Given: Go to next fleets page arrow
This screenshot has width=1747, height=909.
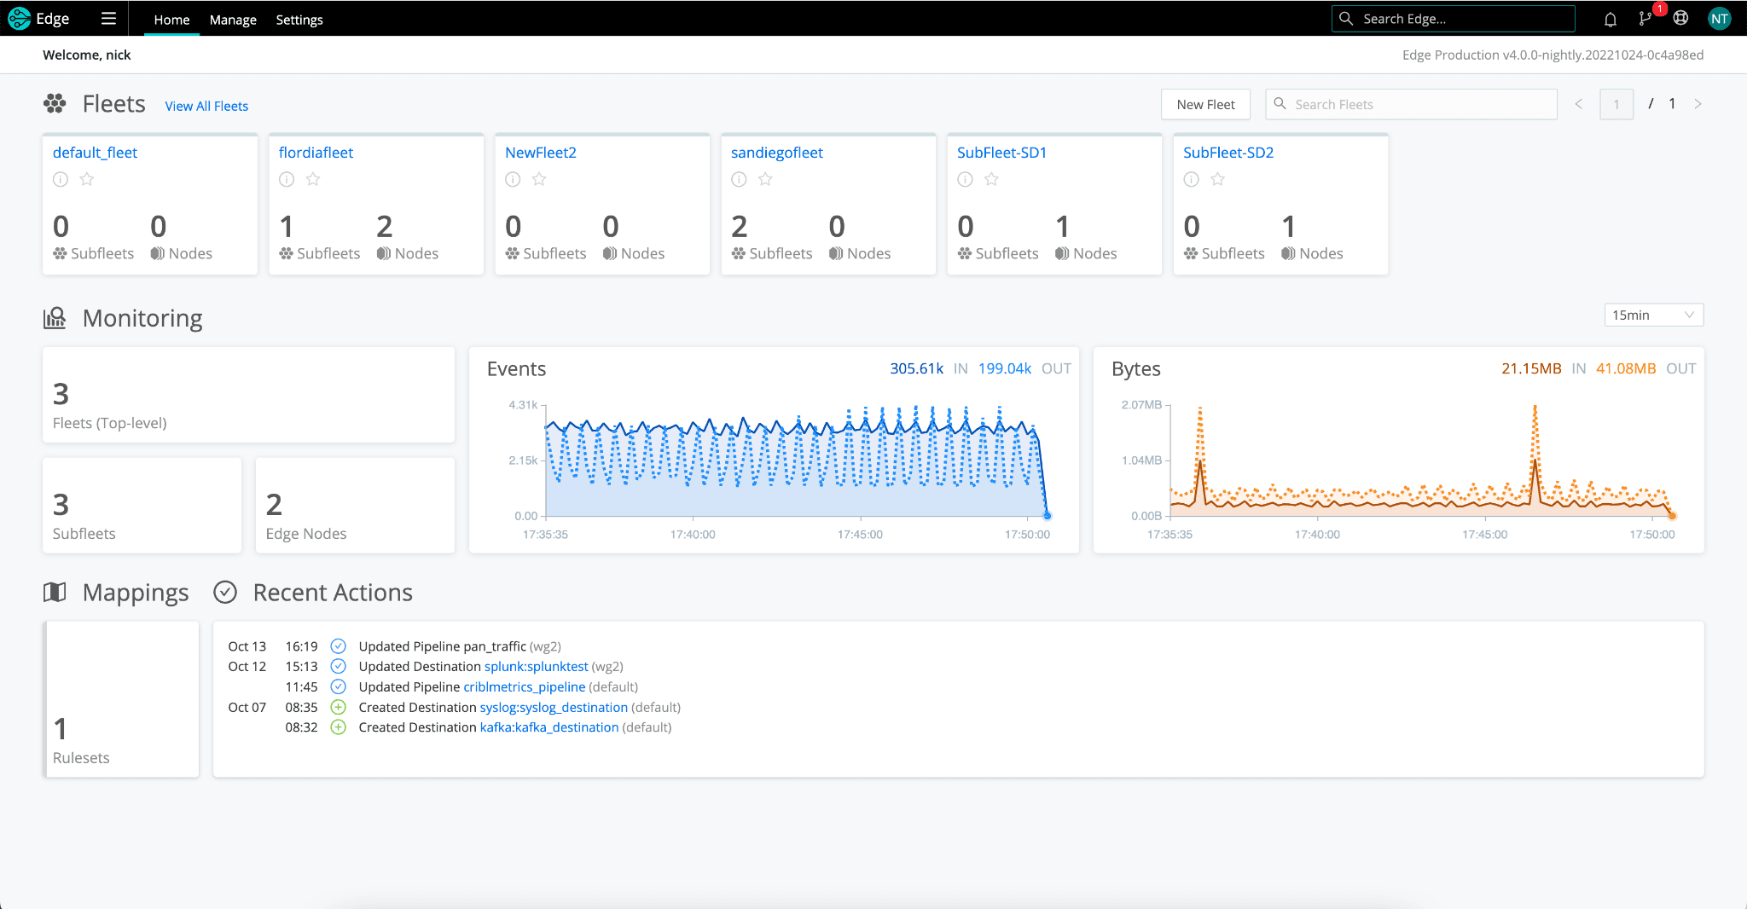Looking at the screenshot, I should point(1698,104).
